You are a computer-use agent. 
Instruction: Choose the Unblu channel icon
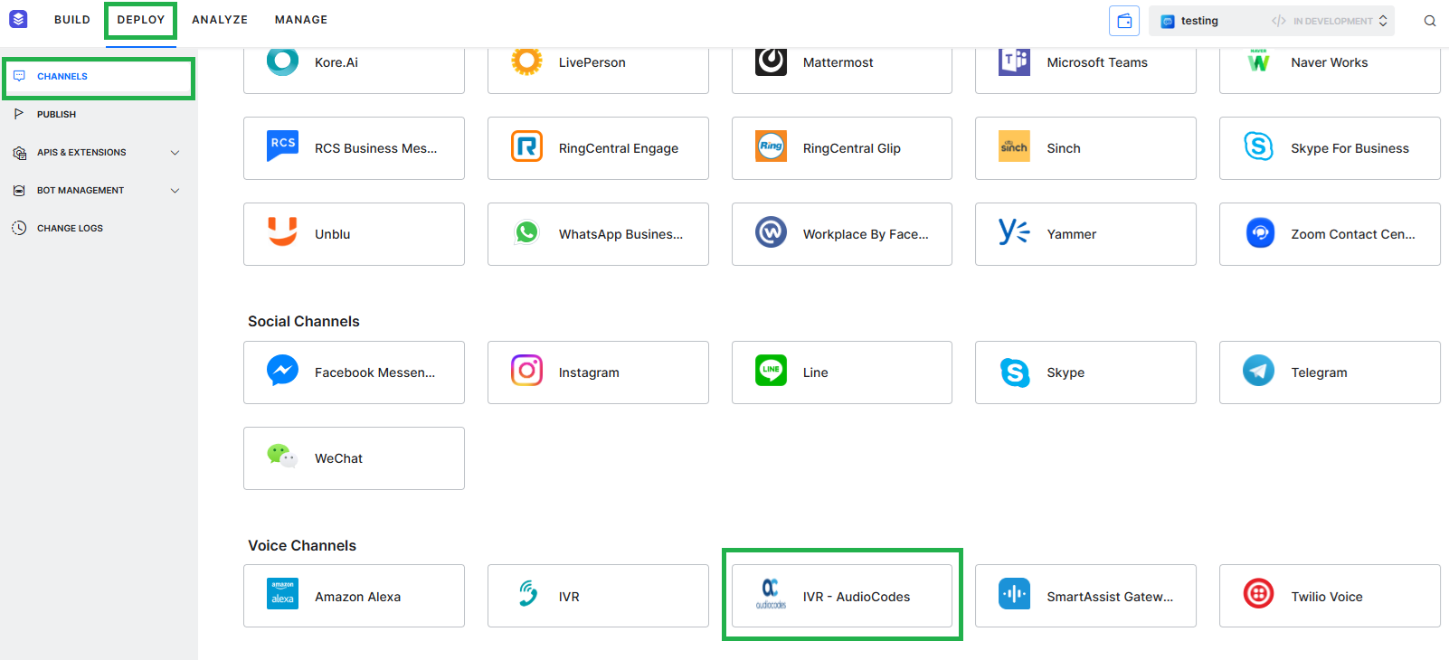point(283,231)
